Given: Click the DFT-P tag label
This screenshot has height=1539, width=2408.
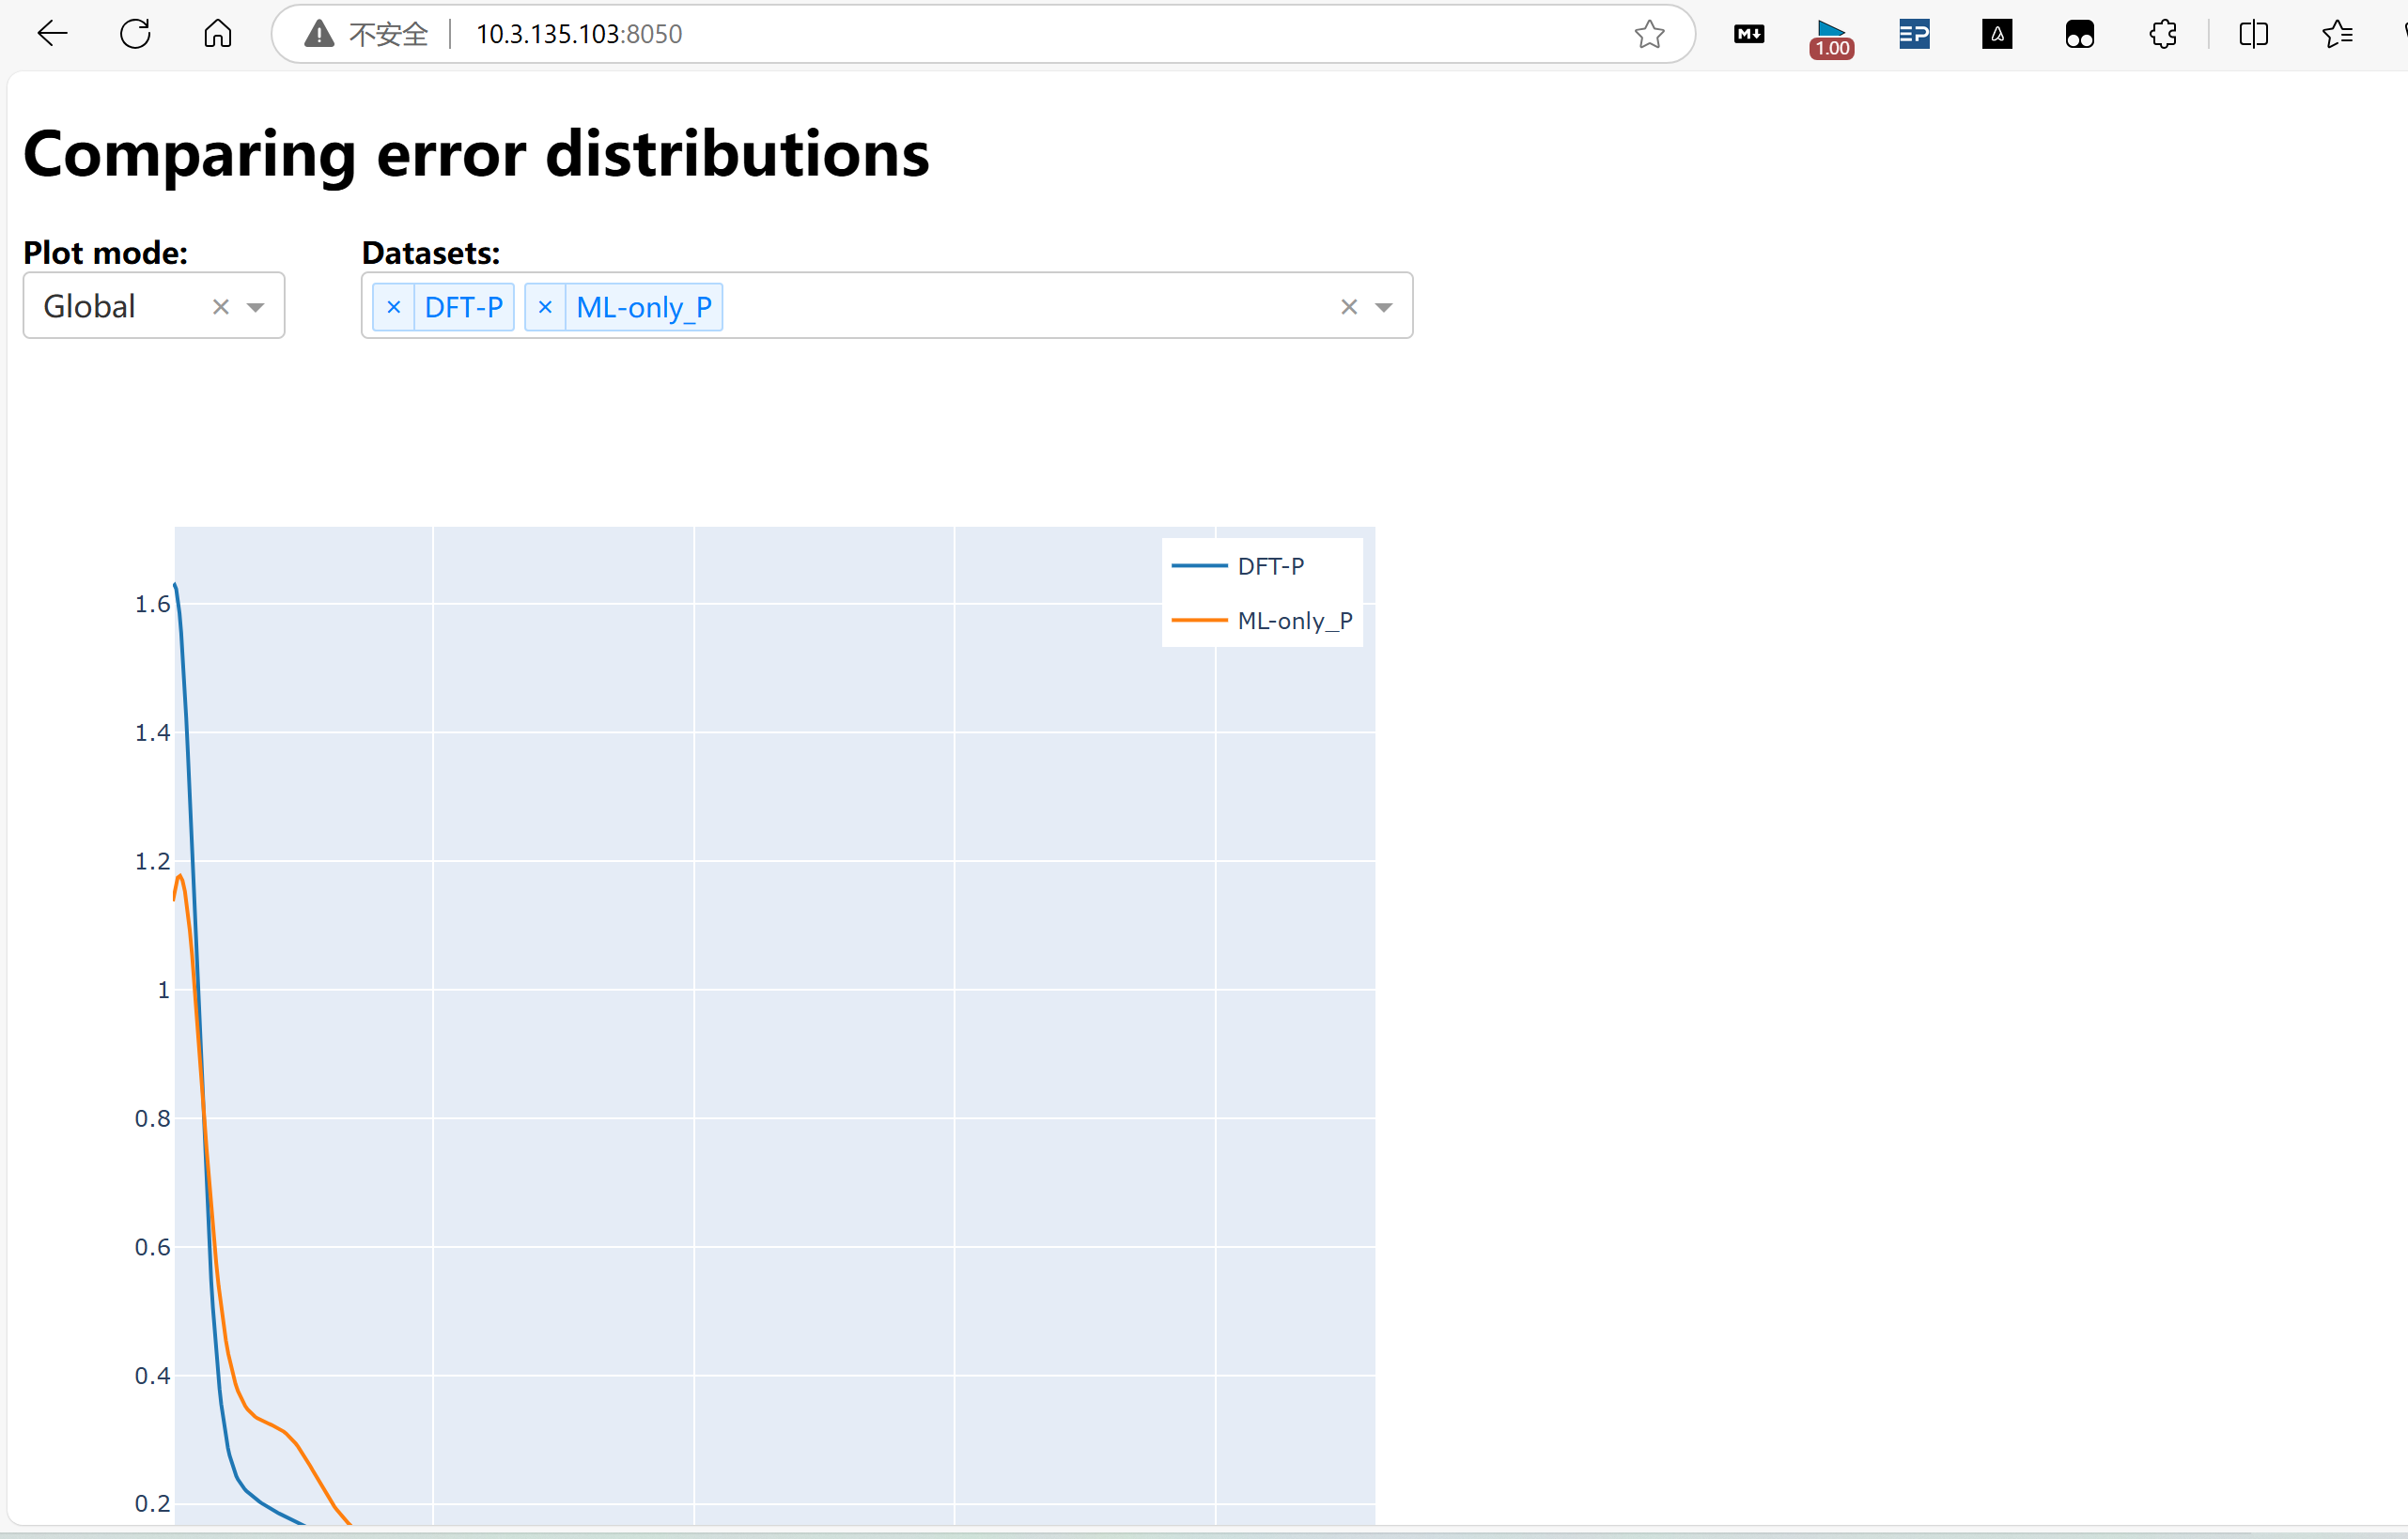Looking at the screenshot, I should (x=464, y=307).
